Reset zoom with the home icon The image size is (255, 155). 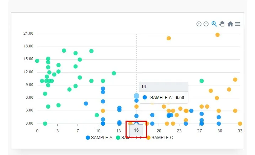click(230, 24)
